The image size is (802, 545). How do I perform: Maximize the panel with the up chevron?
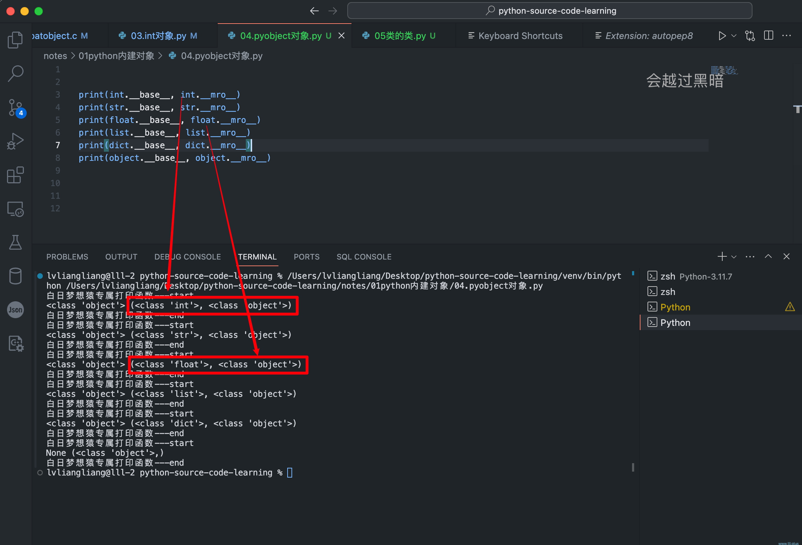[768, 256]
